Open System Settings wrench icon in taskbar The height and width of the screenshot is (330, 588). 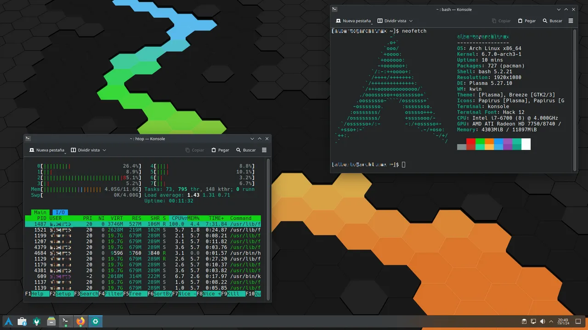click(x=37, y=322)
